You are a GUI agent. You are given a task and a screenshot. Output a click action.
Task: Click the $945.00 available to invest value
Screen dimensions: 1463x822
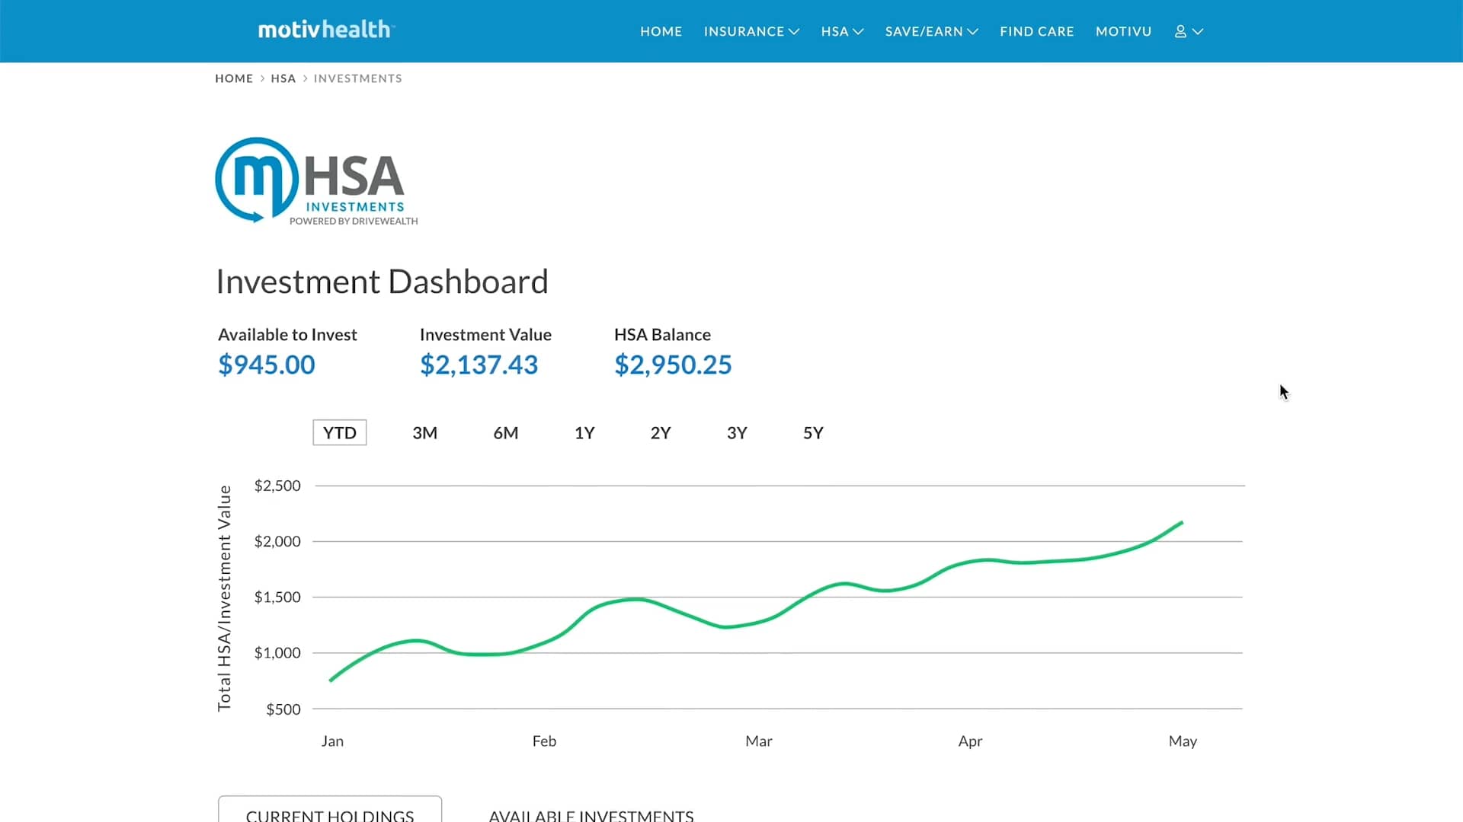pyautogui.click(x=267, y=365)
